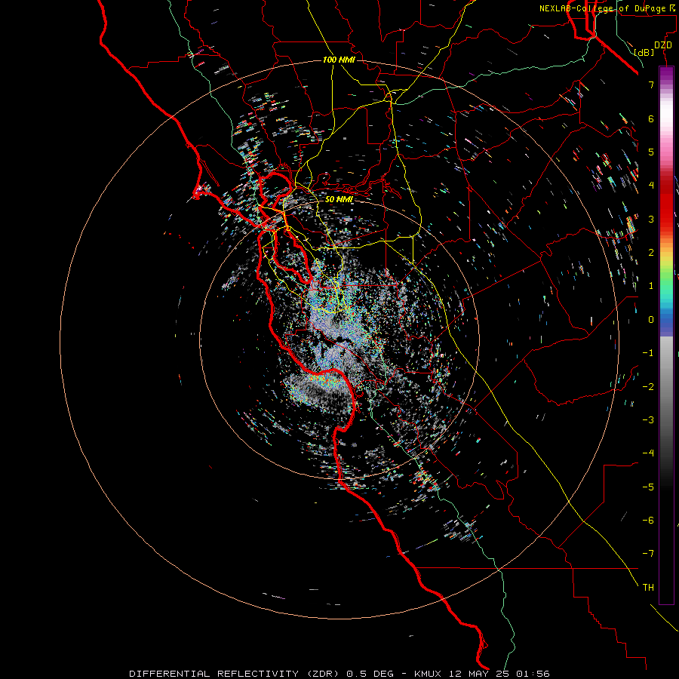This screenshot has height=679, width=679.
Task: Click the 0.5 DEG elevation text
Action: (370, 674)
